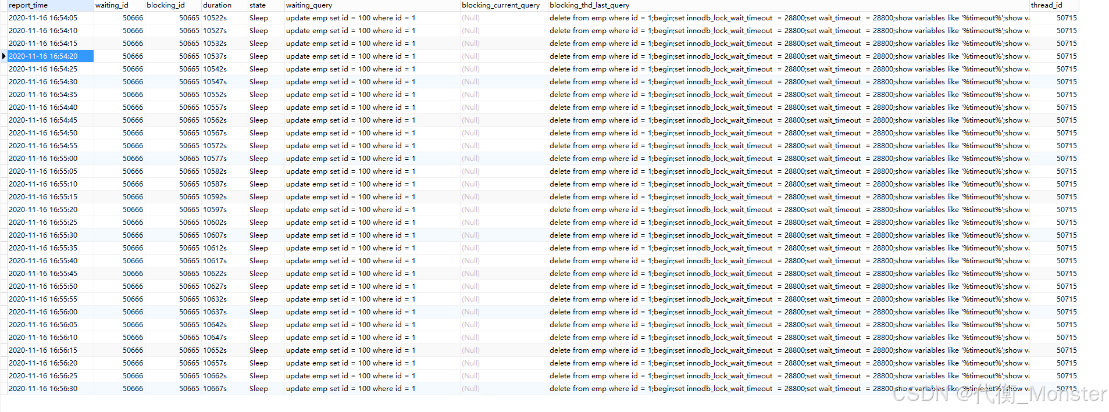
Task: Select report_time cell 2020-11-16 16:54:15
Action: click(50, 44)
